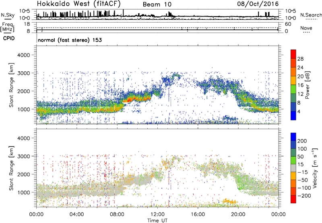The height and width of the screenshot is (223, 322).
Task: Click the '60' Nave axis value
Action: (x=288, y=24)
